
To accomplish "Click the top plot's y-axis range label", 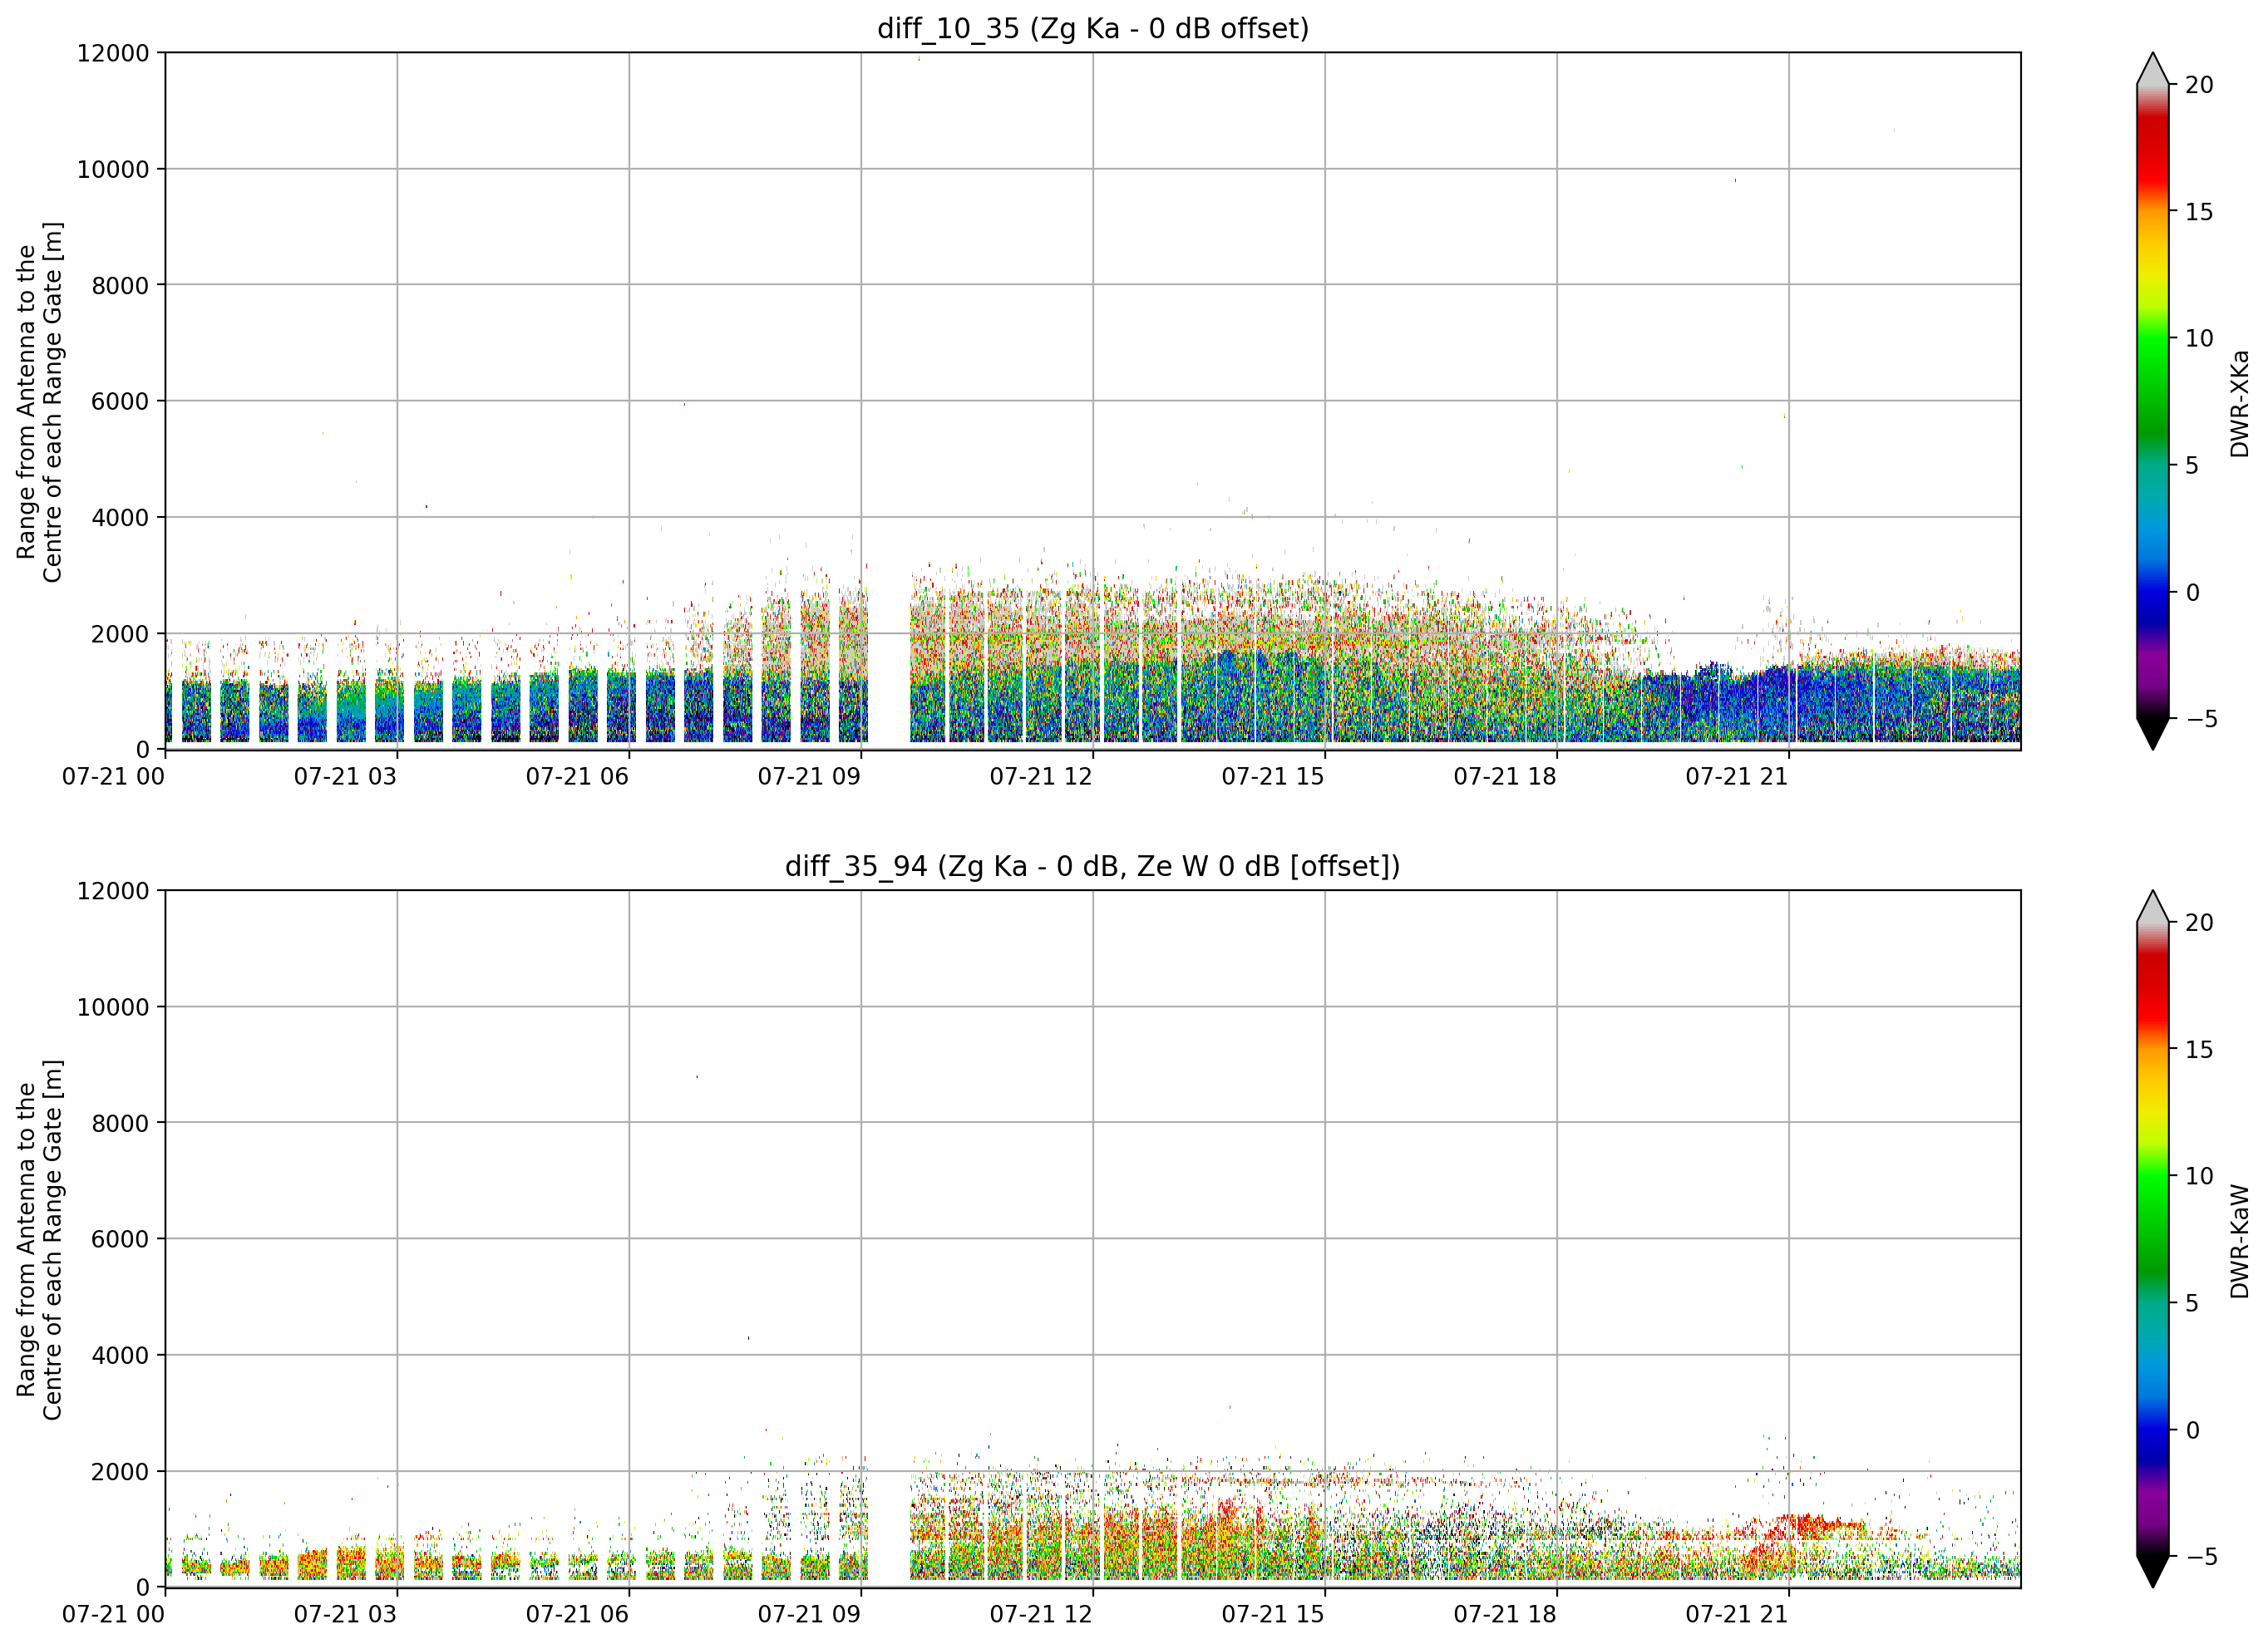I will click(x=40, y=401).
